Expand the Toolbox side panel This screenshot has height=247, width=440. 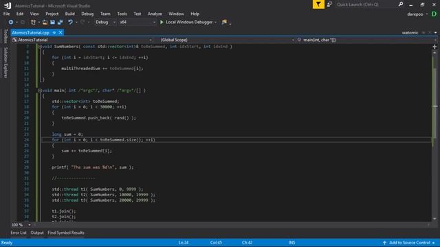point(5,36)
